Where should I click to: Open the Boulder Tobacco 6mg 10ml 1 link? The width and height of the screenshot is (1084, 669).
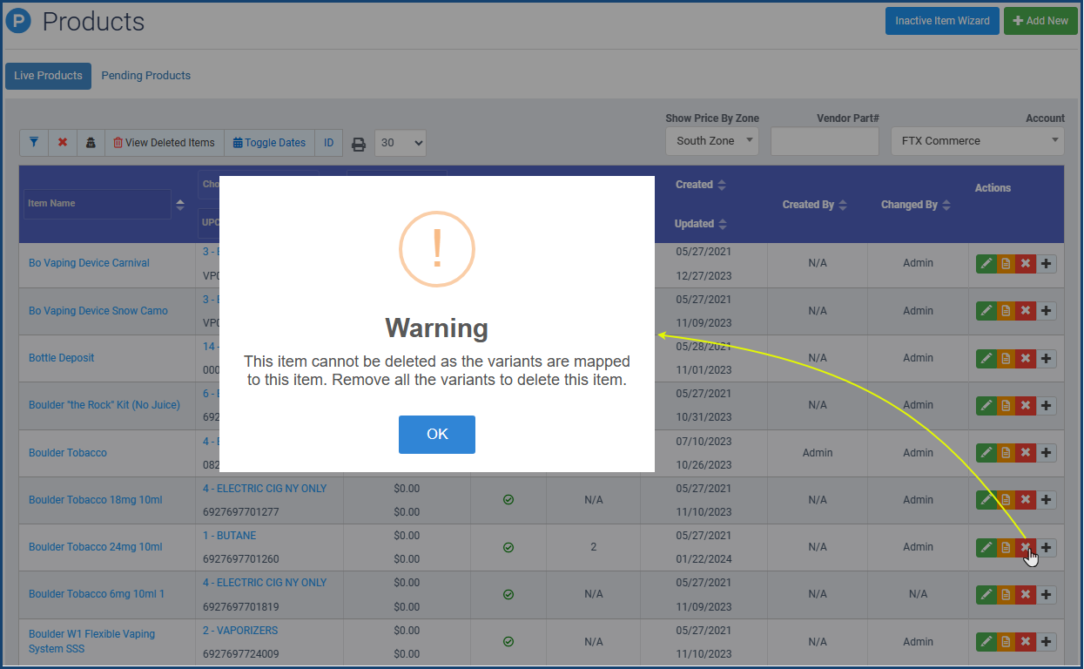click(x=97, y=594)
